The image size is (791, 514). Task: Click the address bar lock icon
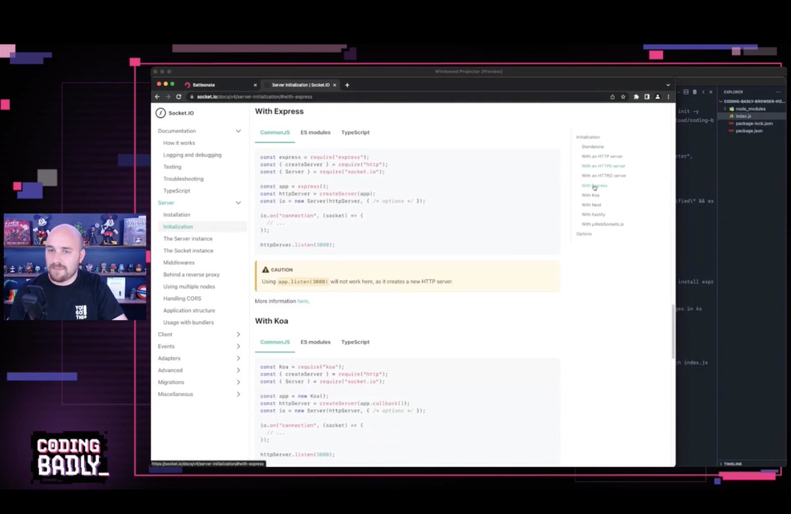(192, 96)
